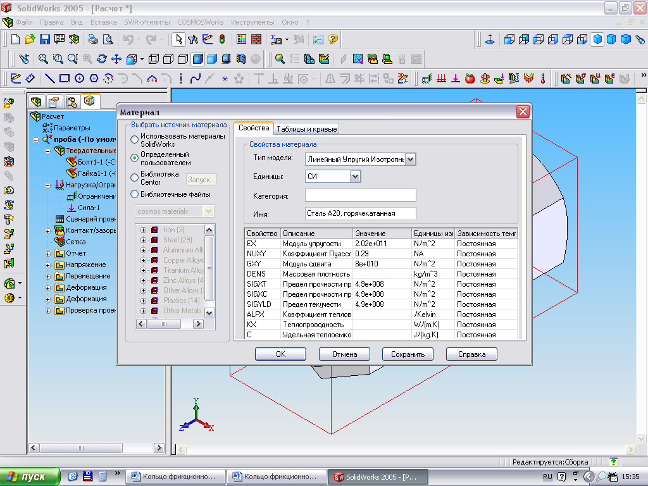Click the Undo arrow icon
This screenshot has width=648, height=486.
point(128,39)
